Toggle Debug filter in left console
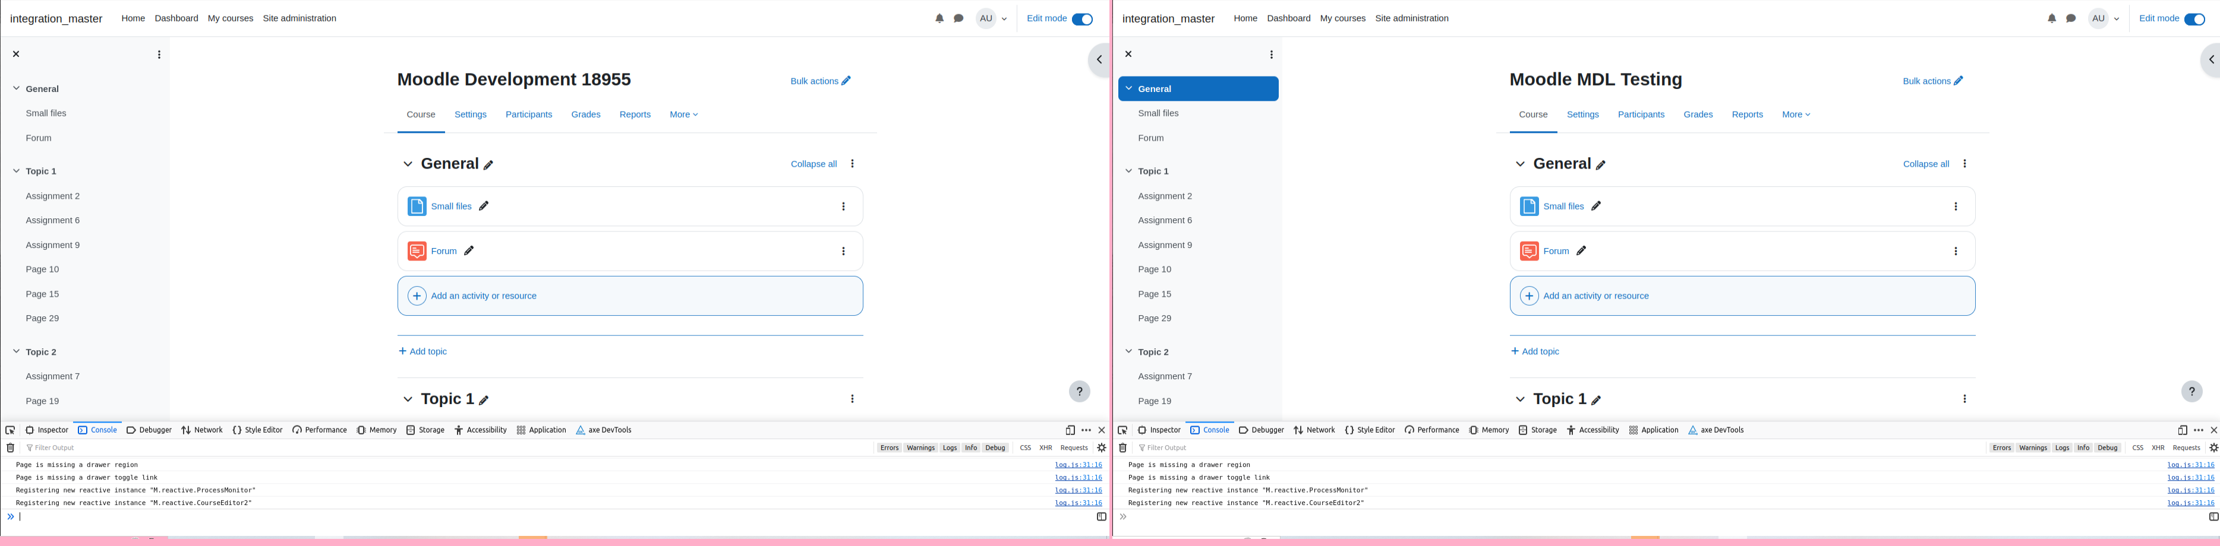Screen dimensions: 2220x546 click(995, 448)
